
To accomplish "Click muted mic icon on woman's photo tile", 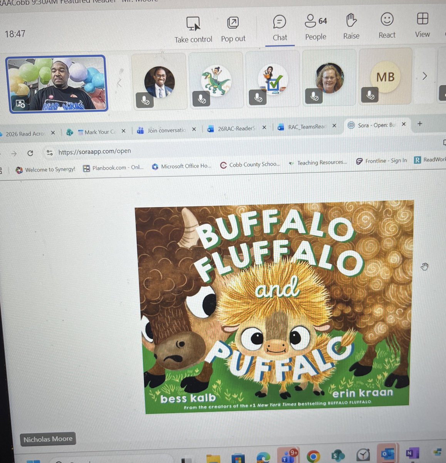I will click(x=314, y=96).
